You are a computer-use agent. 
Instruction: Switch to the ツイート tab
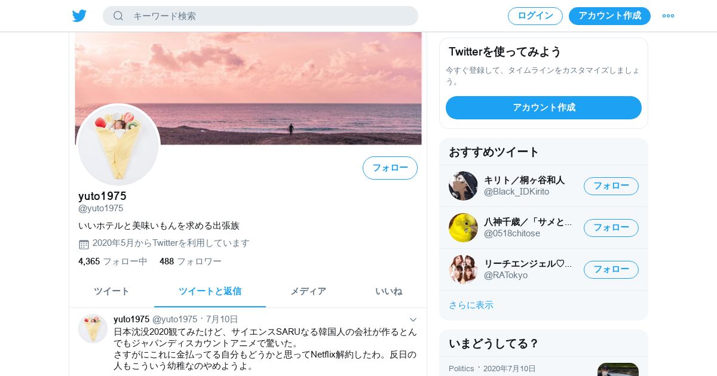pos(112,291)
